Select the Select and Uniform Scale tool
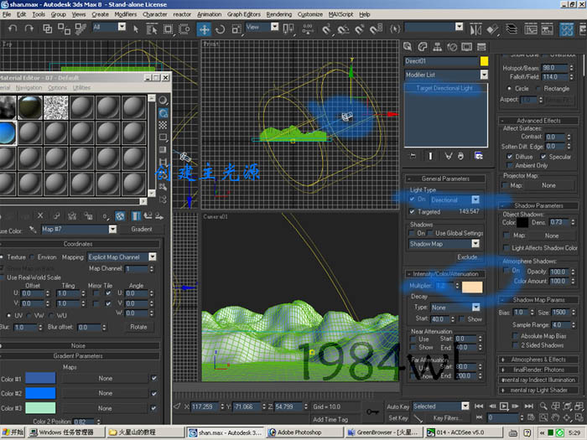The image size is (587, 440). click(236, 29)
